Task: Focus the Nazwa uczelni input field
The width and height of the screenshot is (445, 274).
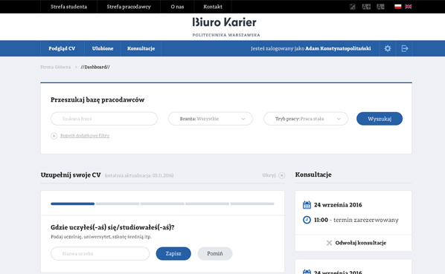Action: click(100, 254)
